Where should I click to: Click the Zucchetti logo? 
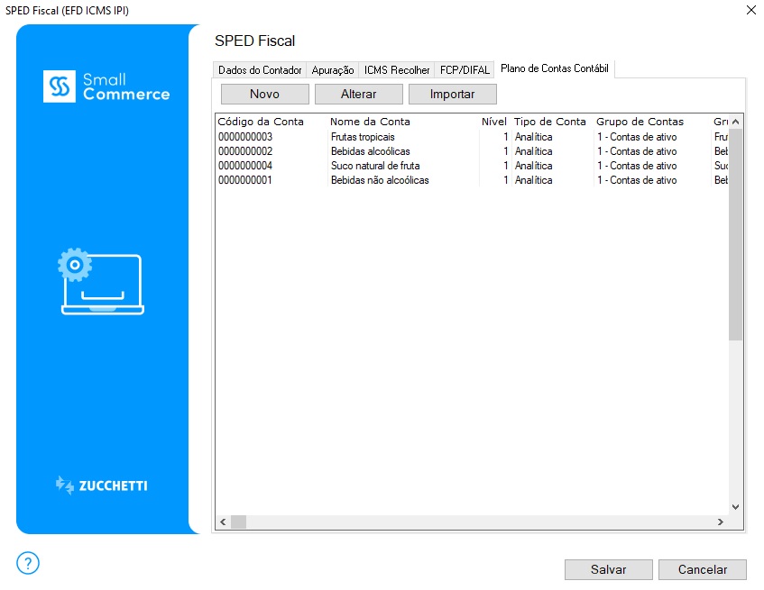coord(102,486)
